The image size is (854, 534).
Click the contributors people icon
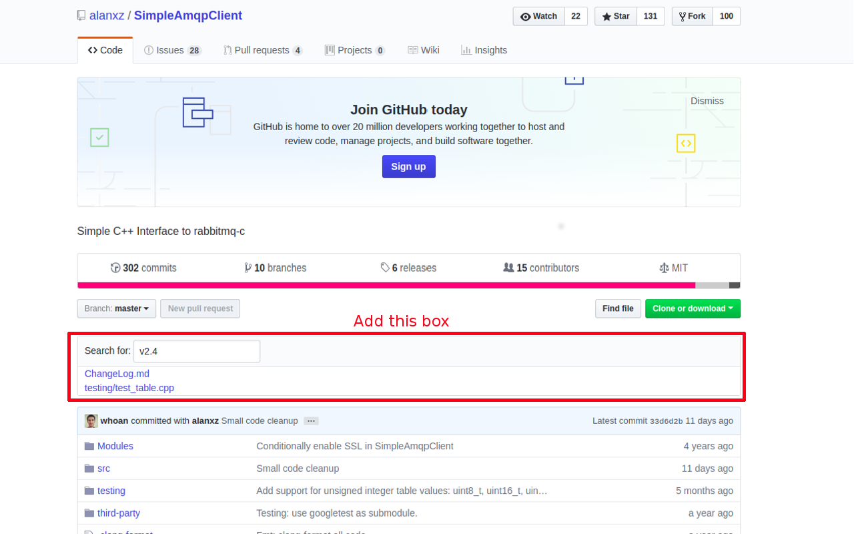click(508, 268)
